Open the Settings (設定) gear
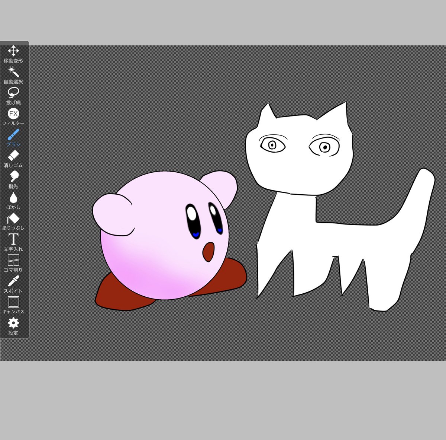 pyautogui.click(x=13, y=326)
